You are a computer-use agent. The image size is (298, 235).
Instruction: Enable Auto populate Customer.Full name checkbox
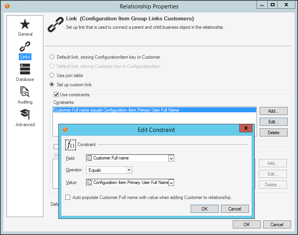(68, 197)
